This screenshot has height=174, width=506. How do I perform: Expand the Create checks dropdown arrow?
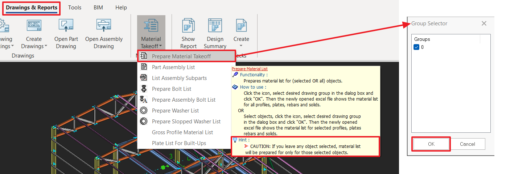click(x=241, y=46)
